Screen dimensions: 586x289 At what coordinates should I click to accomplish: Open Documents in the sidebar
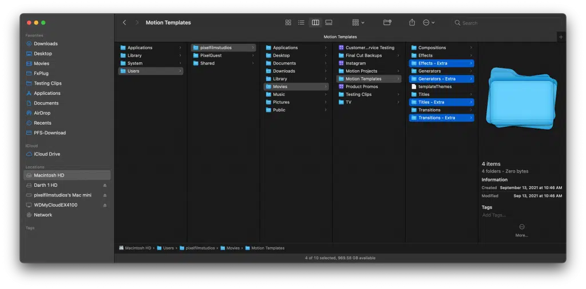click(x=46, y=103)
